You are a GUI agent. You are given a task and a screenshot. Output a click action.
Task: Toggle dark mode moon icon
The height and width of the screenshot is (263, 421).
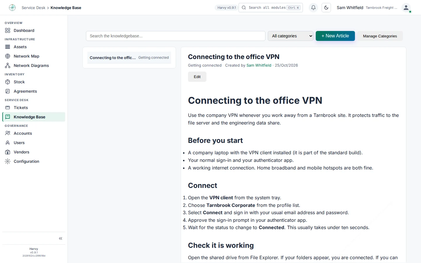326,8
